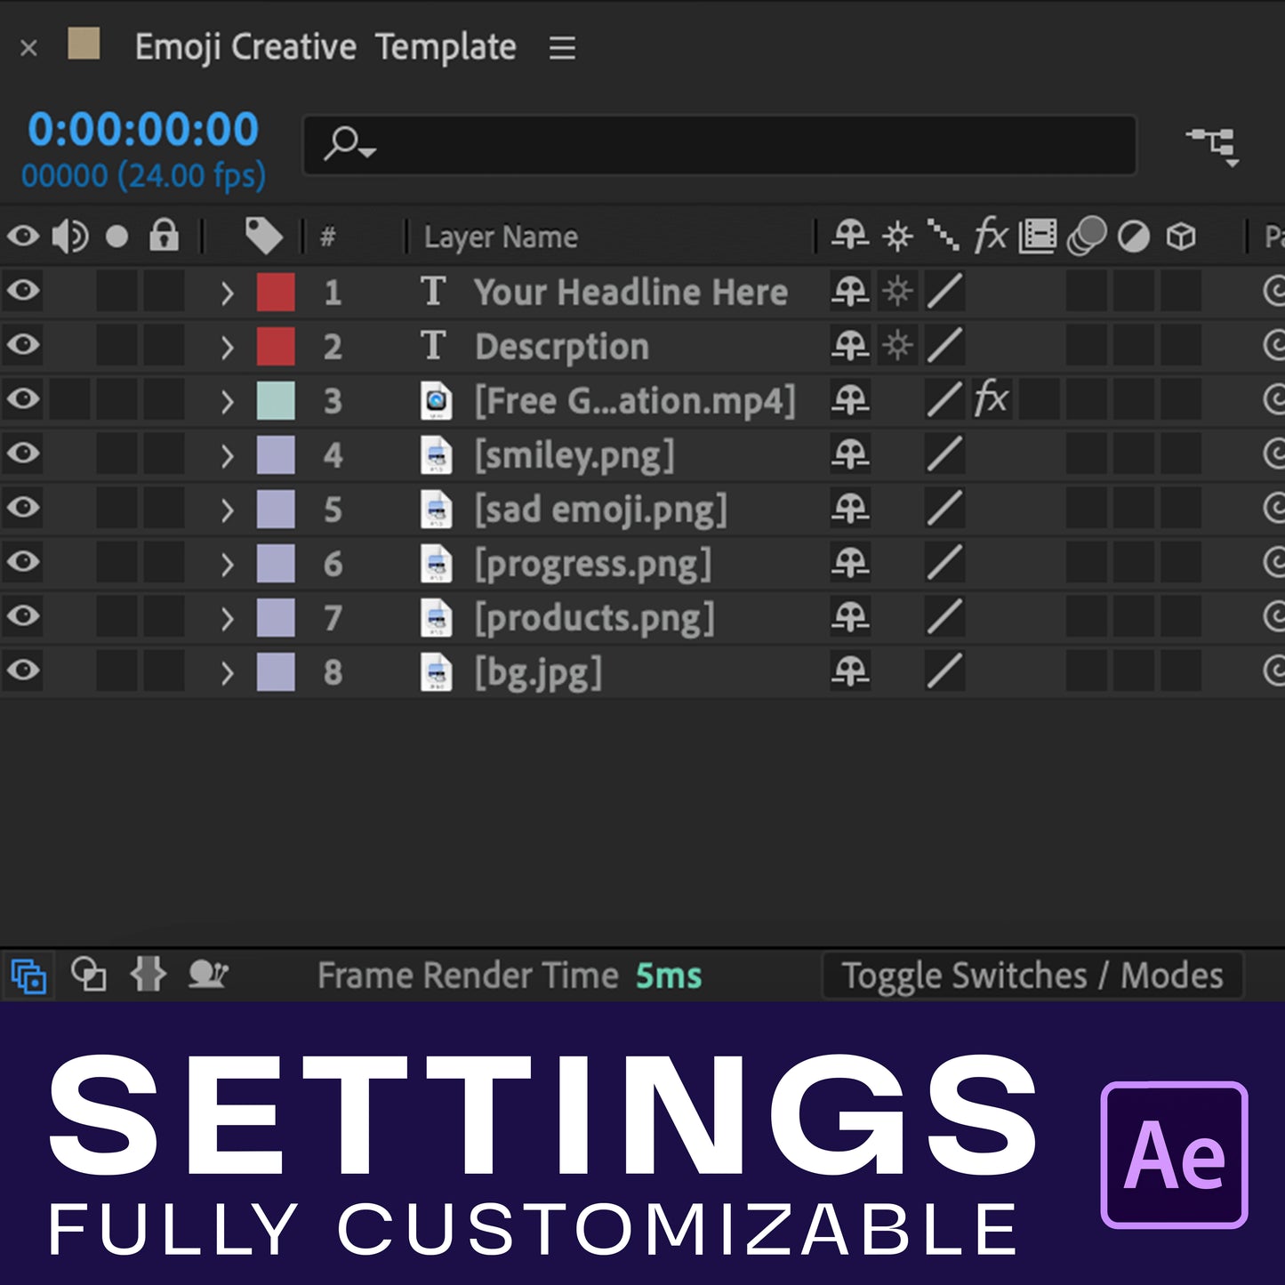Expand the products.png layer properties
Image resolution: width=1285 pixels, height=1285 pixels.
tap(228, 618)
